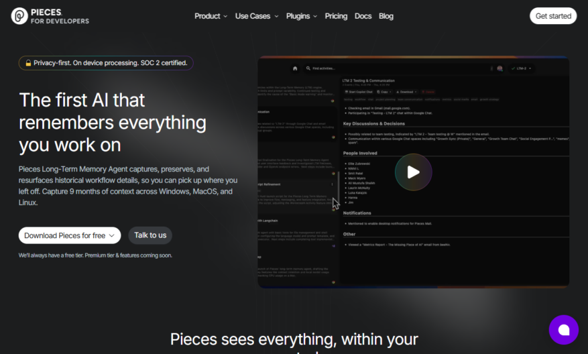
Task: Open the Copy dropdown in video preview
Action: pos(384,92)
